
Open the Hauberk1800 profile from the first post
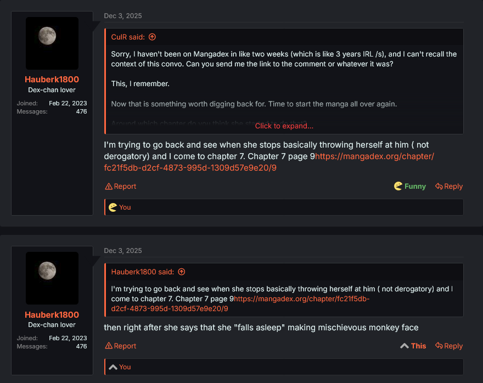click(x=52, y=80)
